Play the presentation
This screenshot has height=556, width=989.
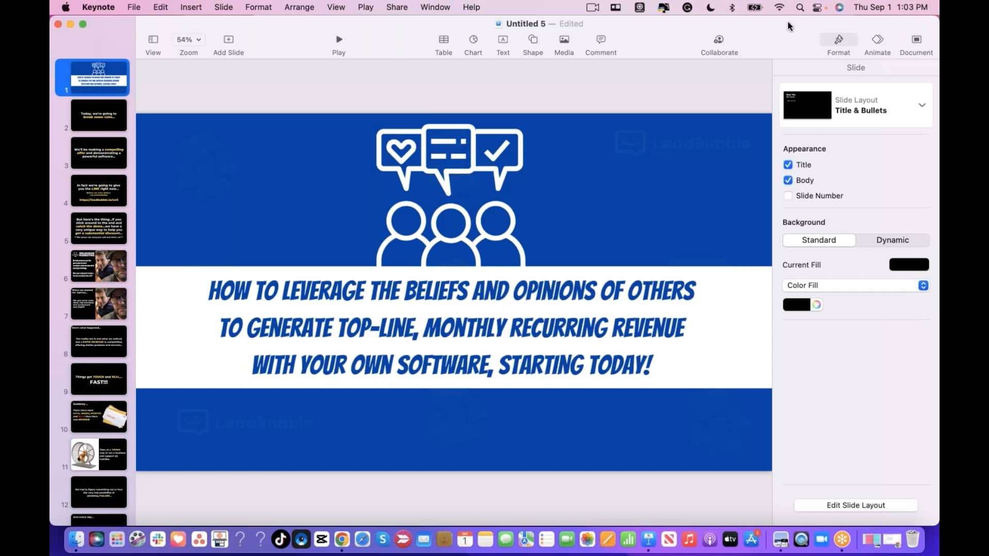[x=338, y=44]
